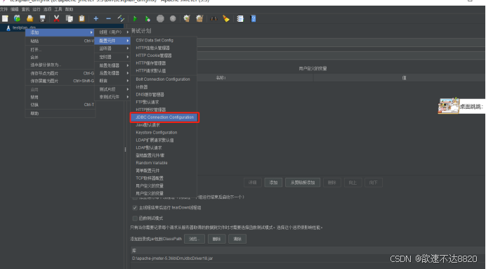
Task: Click the Paste clipboard icon
Action: tap(82, 18)
